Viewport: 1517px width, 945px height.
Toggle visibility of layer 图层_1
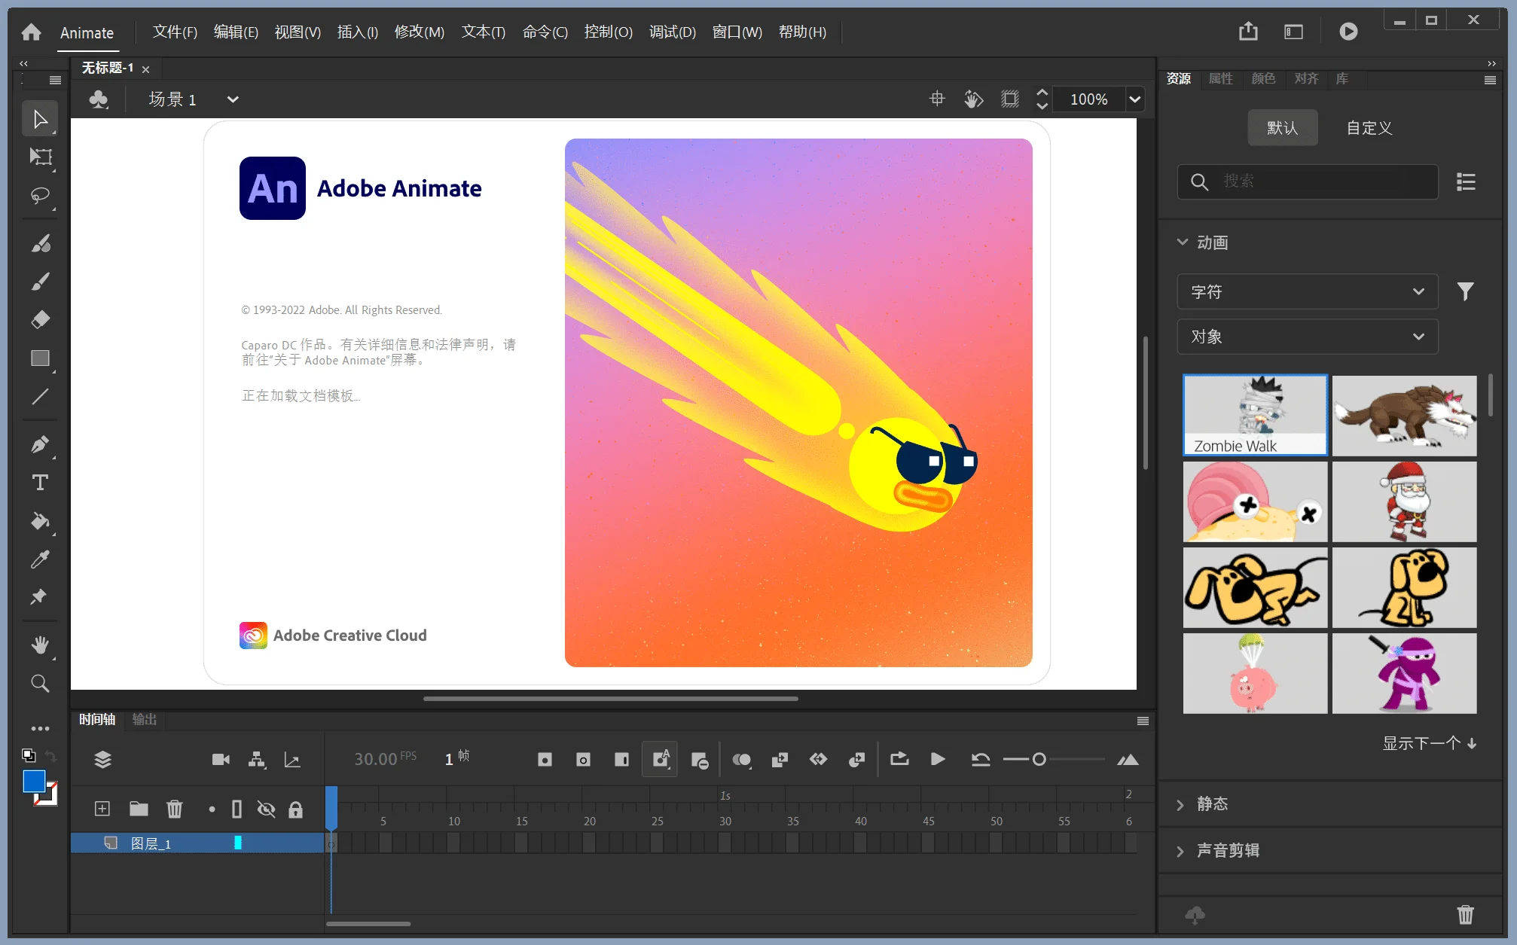266,809
